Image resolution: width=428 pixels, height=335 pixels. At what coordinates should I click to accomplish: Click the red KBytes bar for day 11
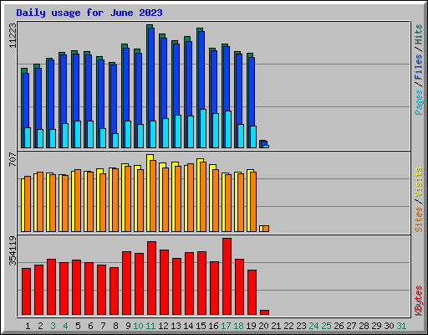pyautogui.click(x=151, y=278)
